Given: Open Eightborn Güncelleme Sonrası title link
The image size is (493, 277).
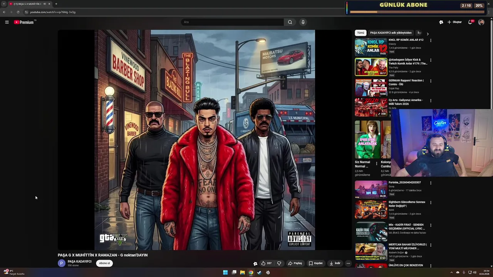Looking at the screenshot, I should tap(407, 204).
